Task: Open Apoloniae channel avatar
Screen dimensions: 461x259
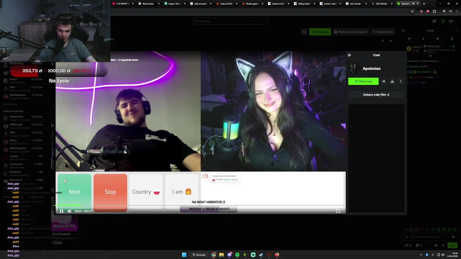Action: [x=354, y=68]
